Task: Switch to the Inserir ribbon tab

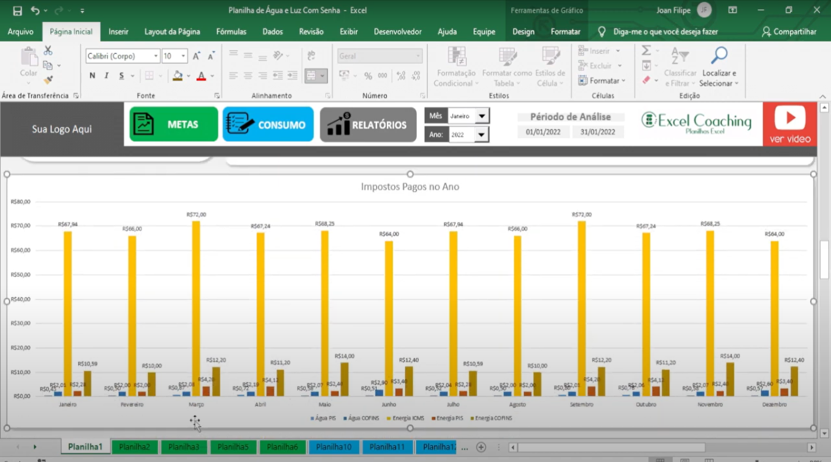Action: point(118,32)
